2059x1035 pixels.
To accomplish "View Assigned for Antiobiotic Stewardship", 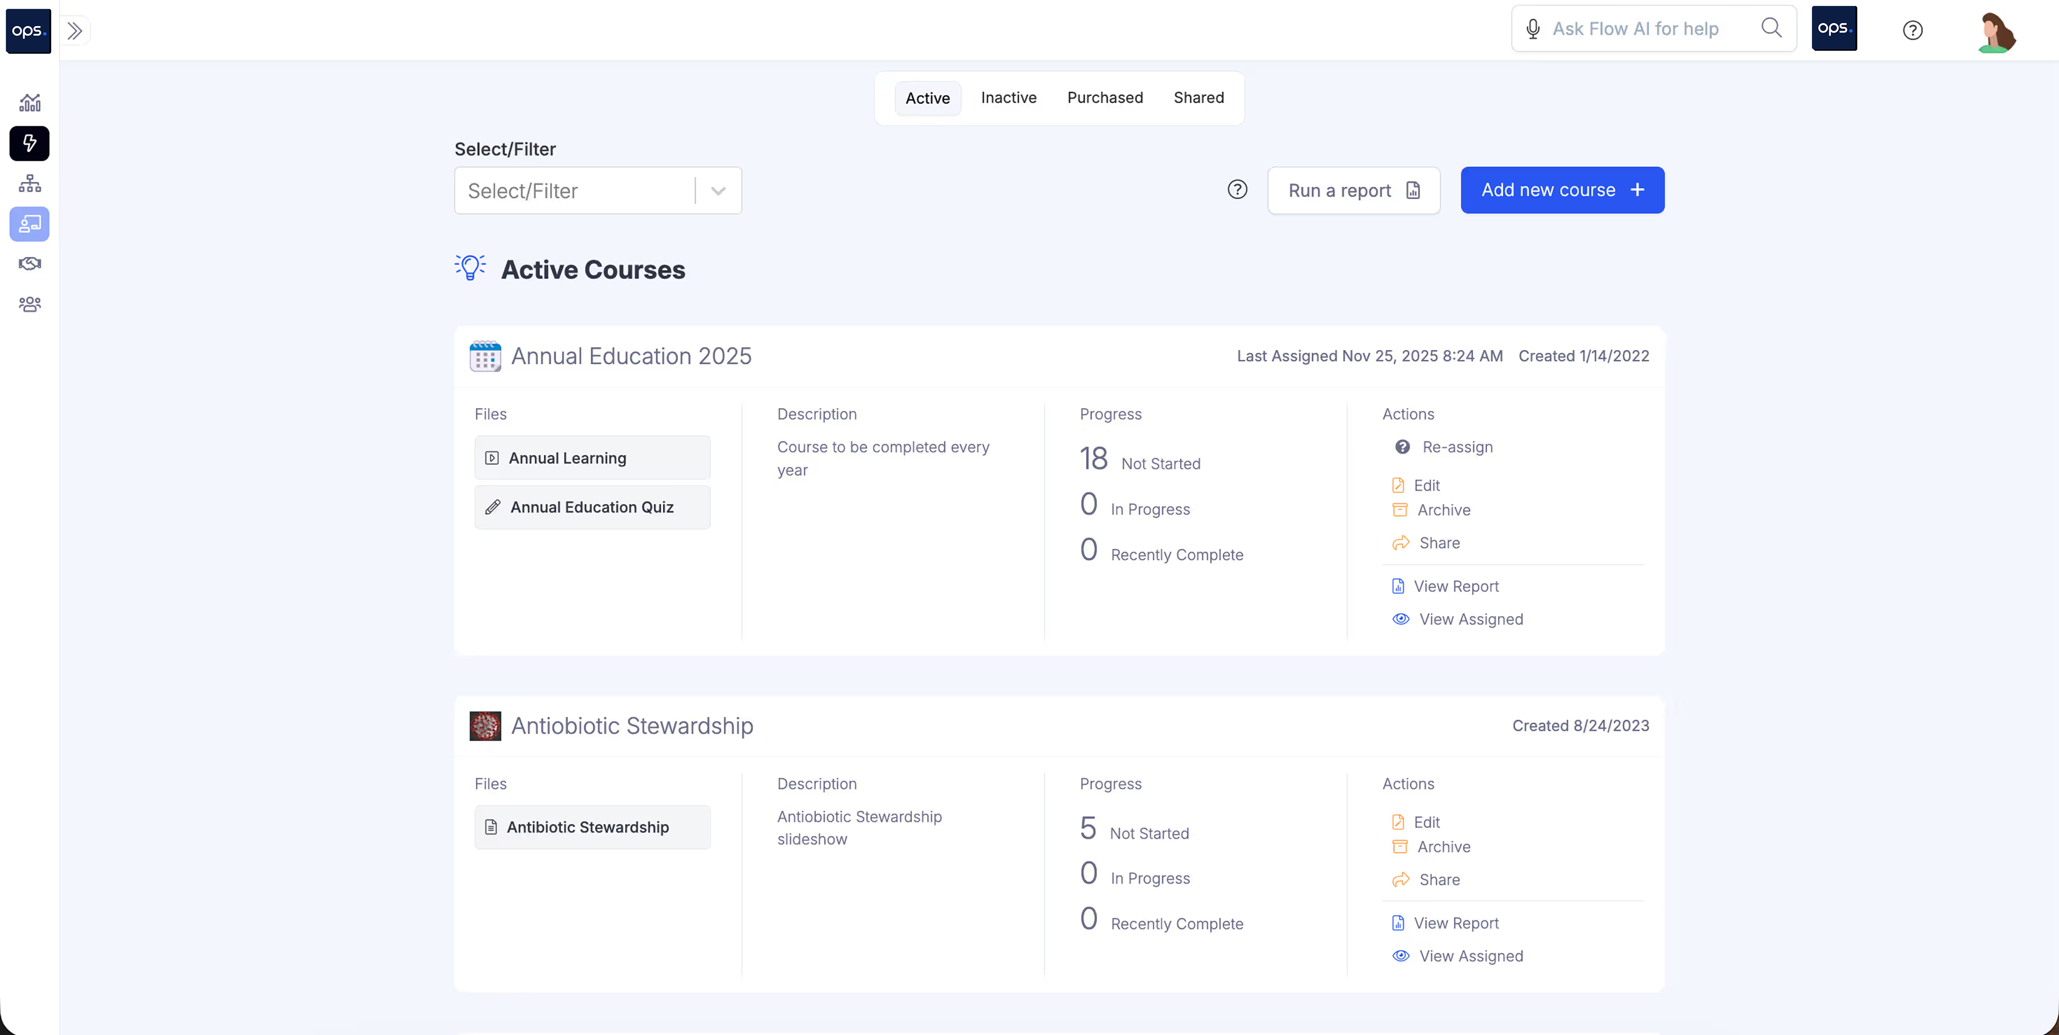I will pos(1470,956).
